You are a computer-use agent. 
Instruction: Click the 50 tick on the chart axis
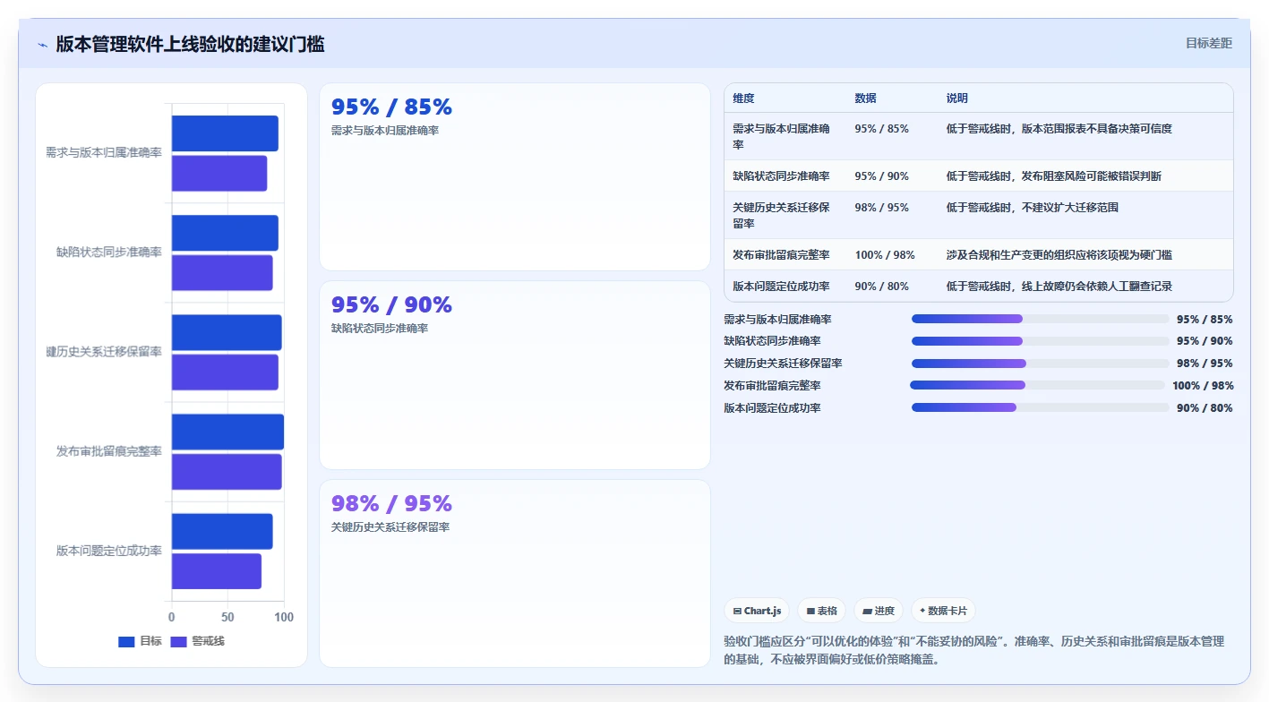[227, 617]
